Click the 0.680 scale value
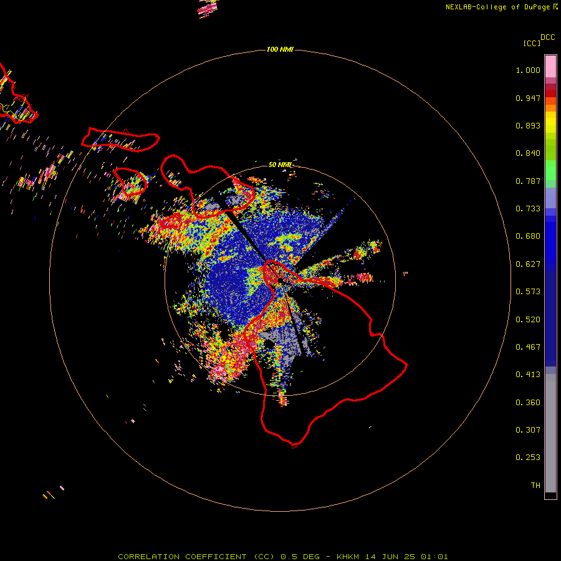This screenshot has width=561, height=561. [528, 236]
